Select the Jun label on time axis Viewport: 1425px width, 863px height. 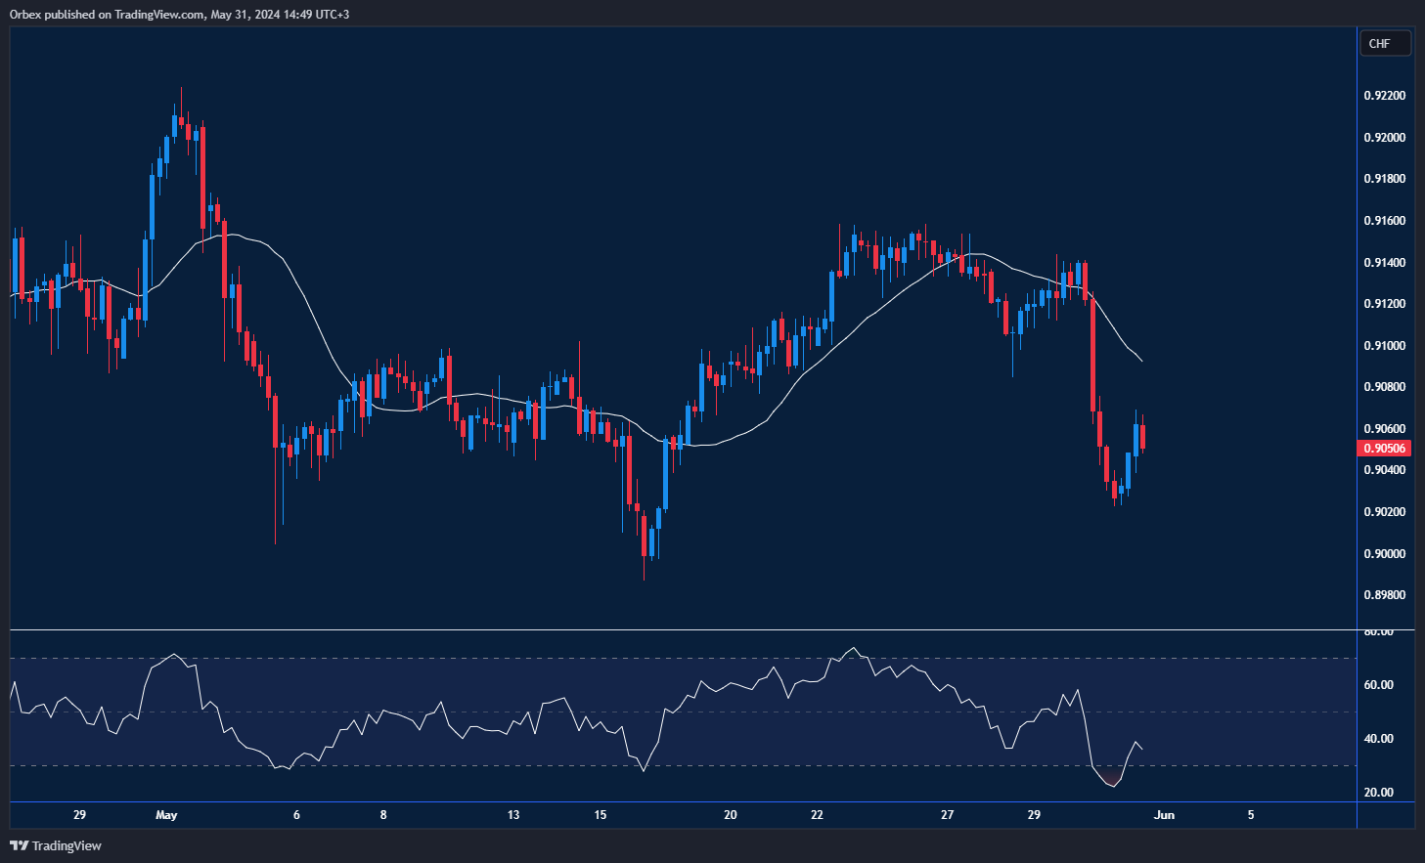pos(1164,815)
